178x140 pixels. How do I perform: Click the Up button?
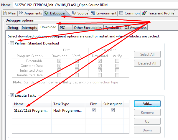(x=147, y=121)
